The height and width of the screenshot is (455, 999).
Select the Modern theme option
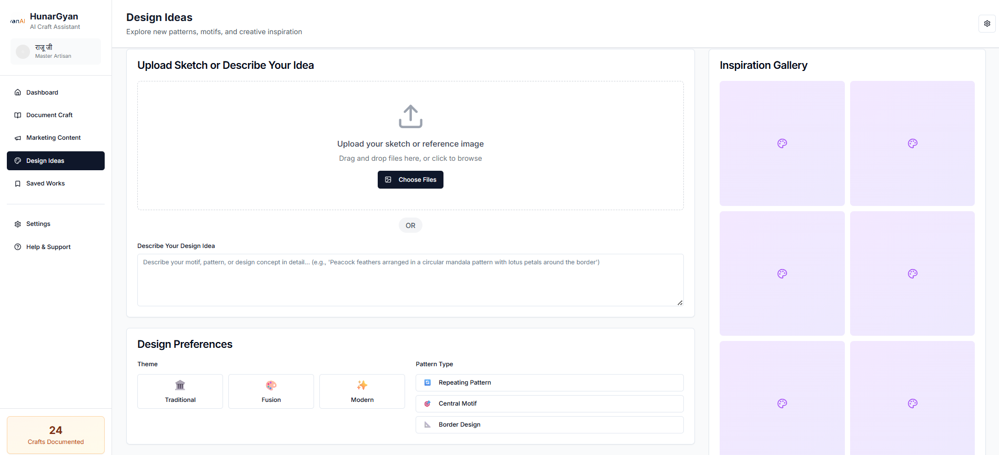(362, 391)
